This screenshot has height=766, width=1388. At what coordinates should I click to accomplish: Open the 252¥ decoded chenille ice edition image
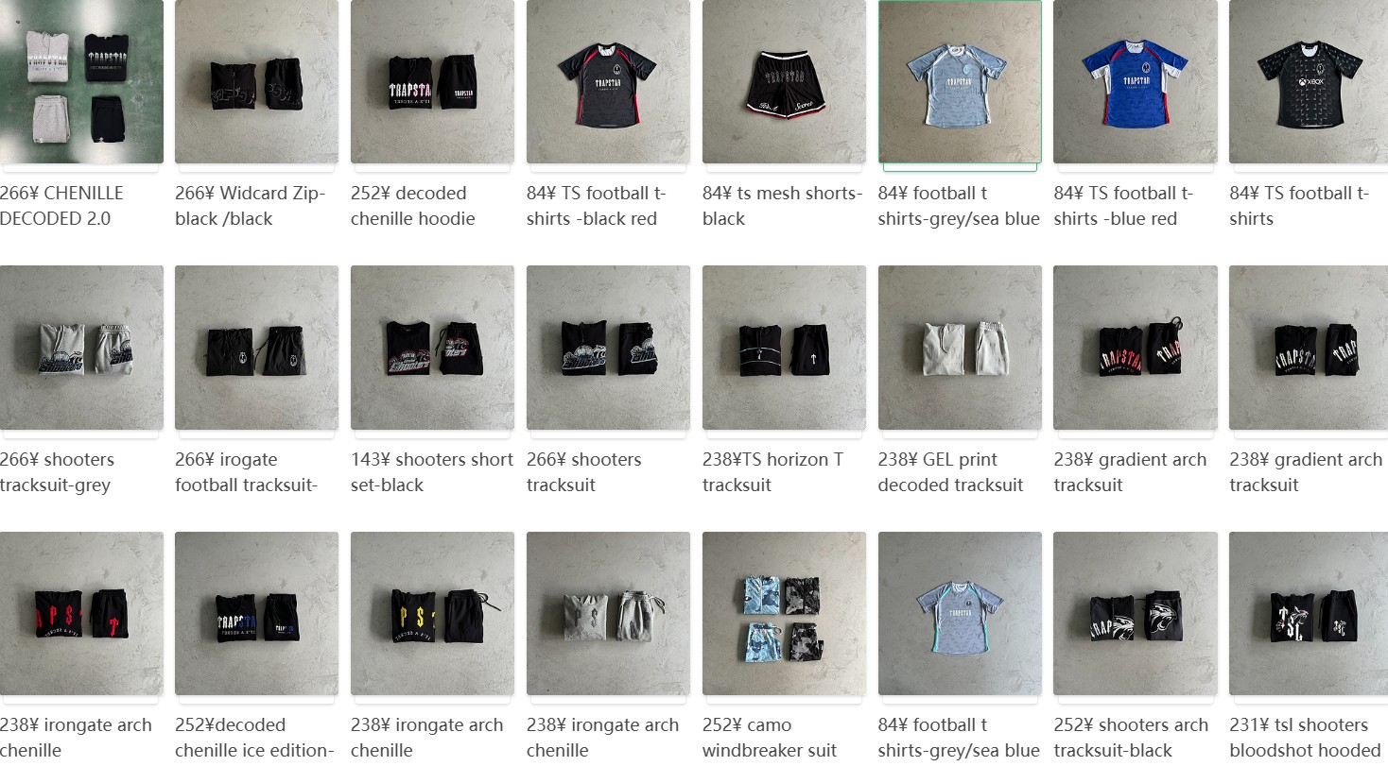point(256,614)
